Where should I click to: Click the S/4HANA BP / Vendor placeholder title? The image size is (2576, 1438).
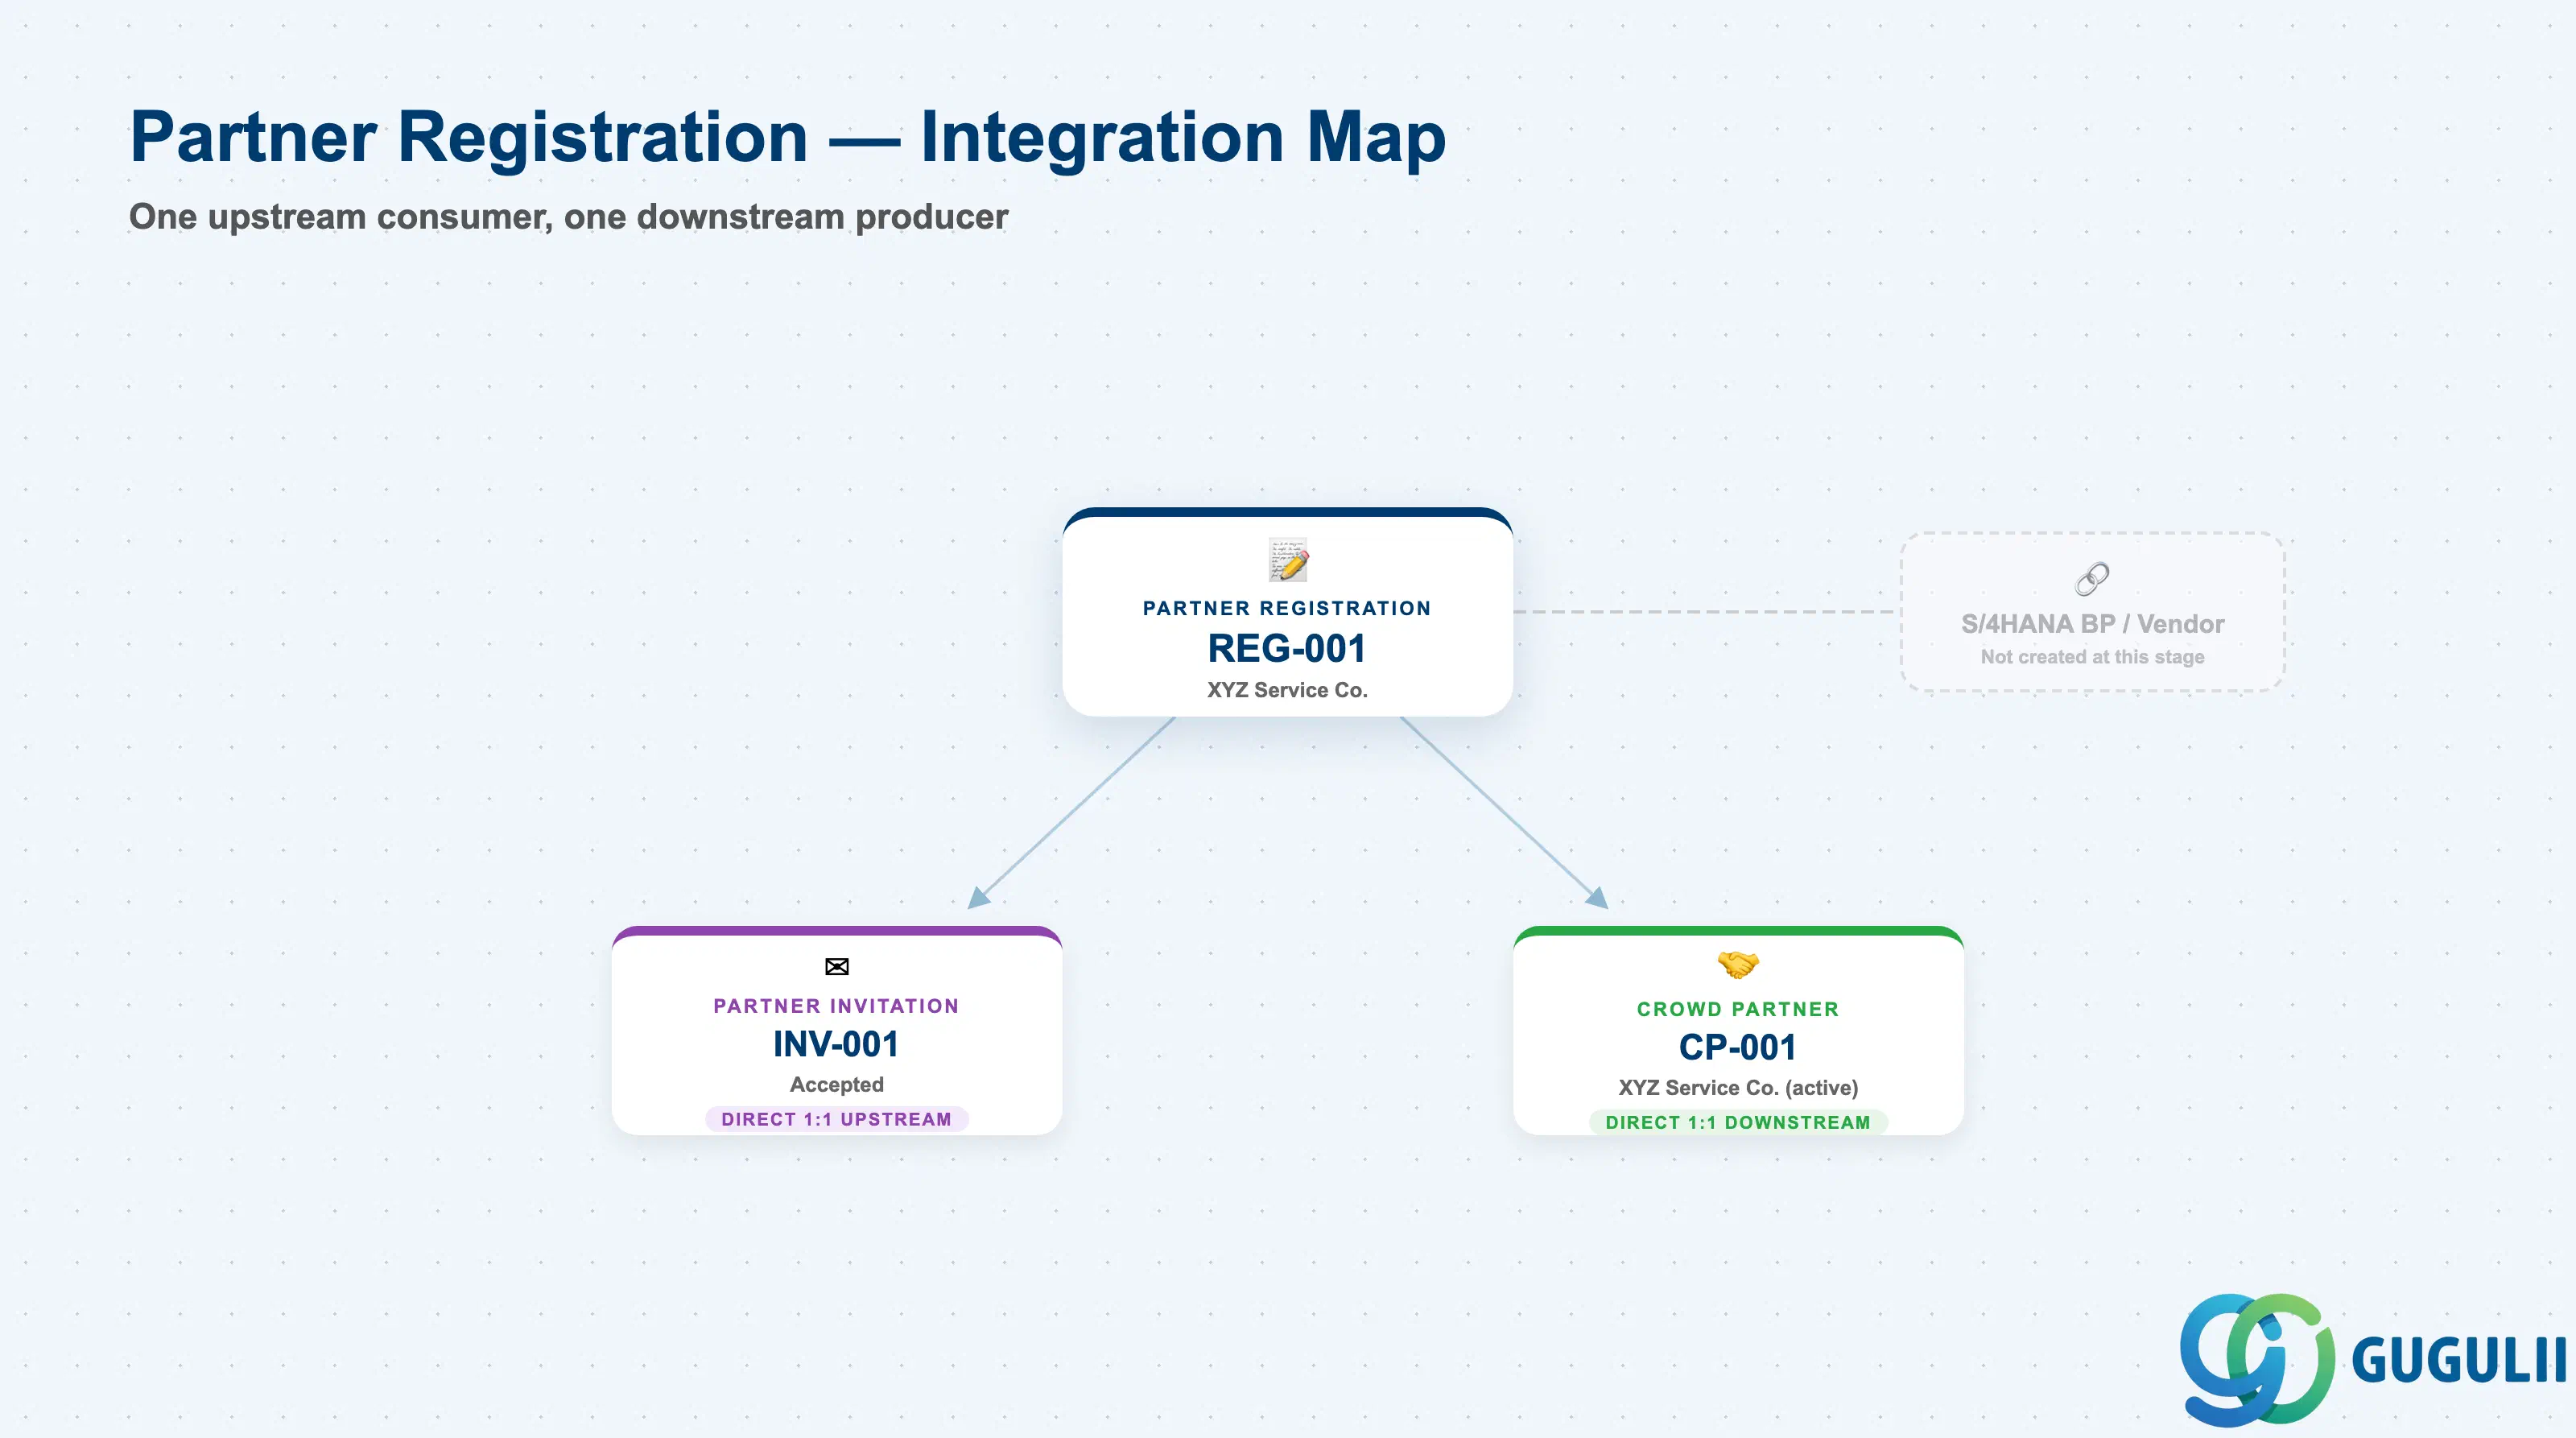[2092, 624]
